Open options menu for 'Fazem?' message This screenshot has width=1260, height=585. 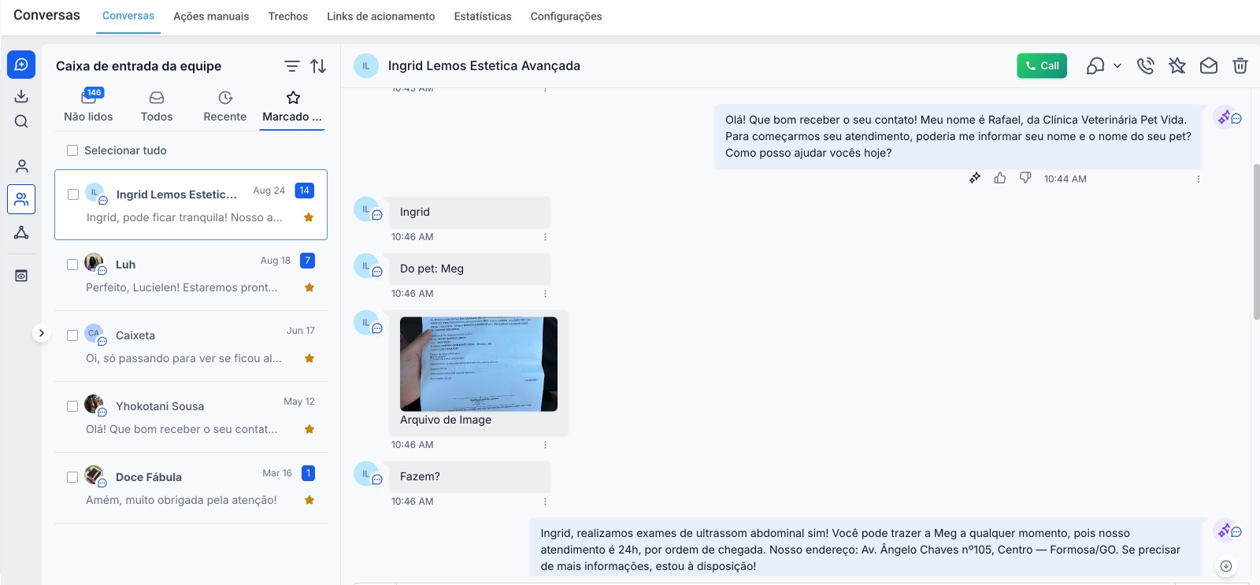point(545,502)
